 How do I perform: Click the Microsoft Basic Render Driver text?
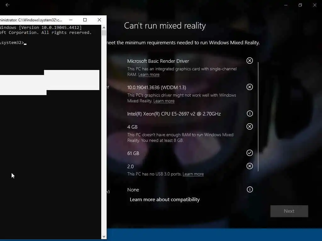(158, 61)
